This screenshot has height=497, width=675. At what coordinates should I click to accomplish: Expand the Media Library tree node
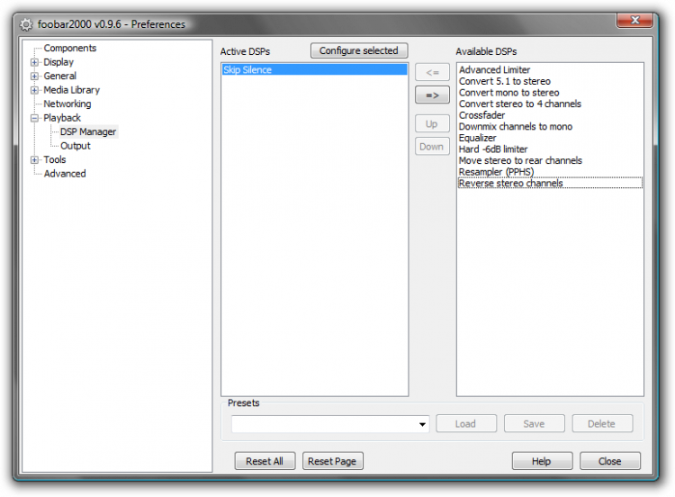[34, 90]
